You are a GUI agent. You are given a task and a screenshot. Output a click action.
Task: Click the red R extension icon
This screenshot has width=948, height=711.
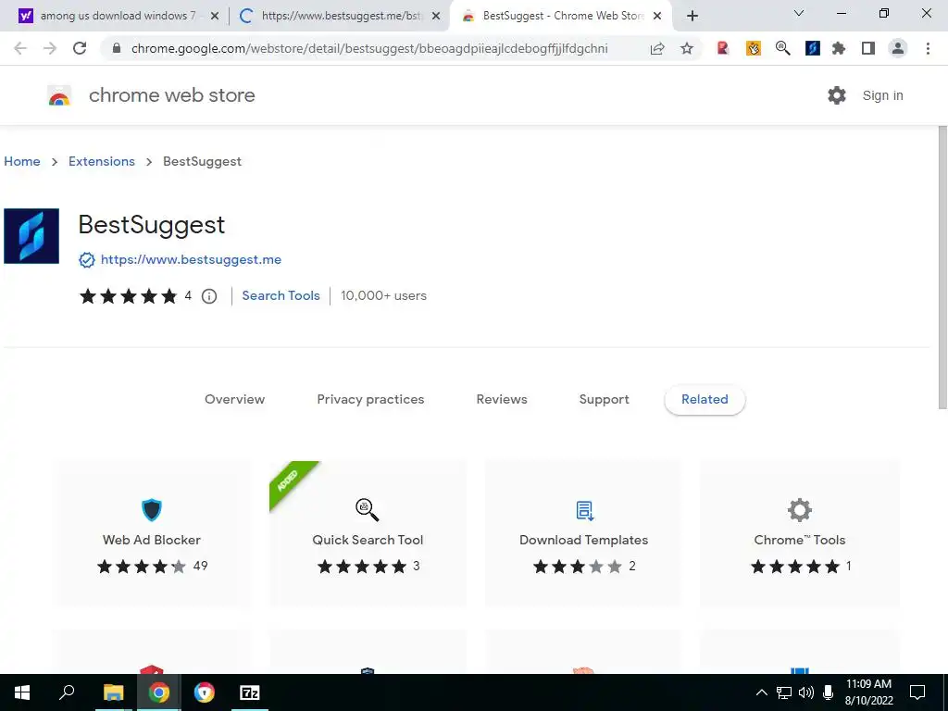click(x=722, y=48)
